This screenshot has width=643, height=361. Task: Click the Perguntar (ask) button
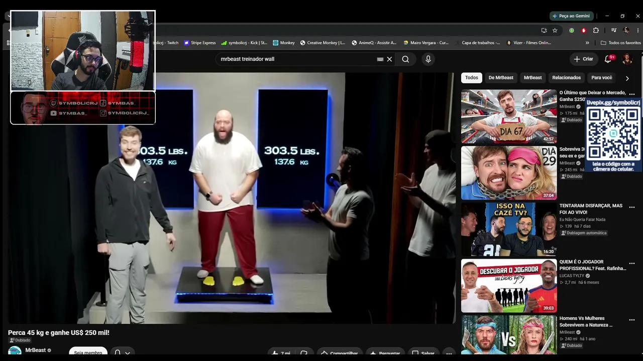click(x=384, y=353)
